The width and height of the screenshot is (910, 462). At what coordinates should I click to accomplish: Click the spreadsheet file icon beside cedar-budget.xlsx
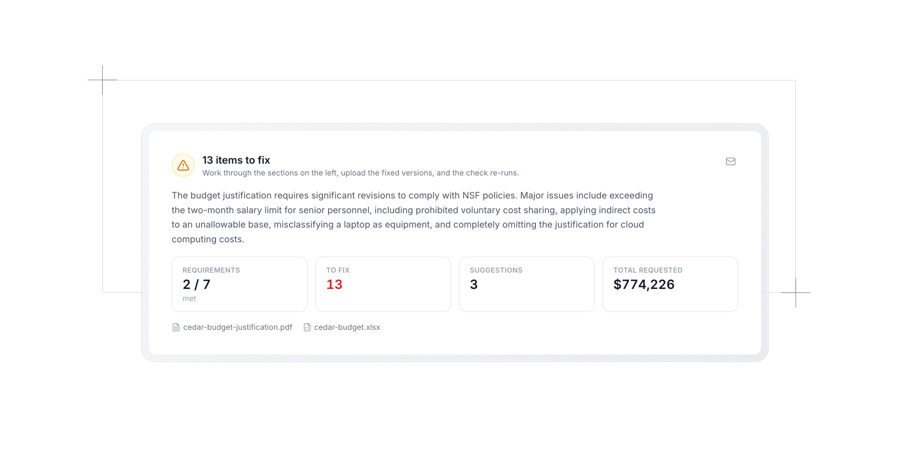[307, 327]
